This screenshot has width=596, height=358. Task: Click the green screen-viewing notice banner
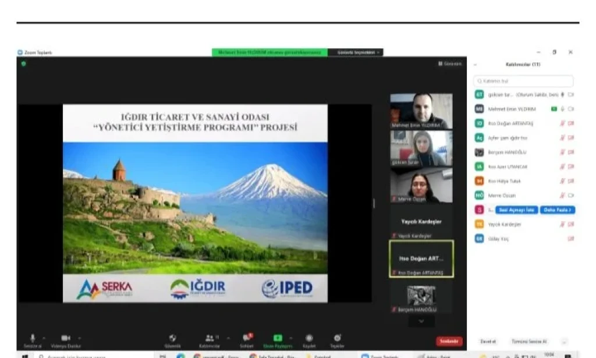pos(269,52)
